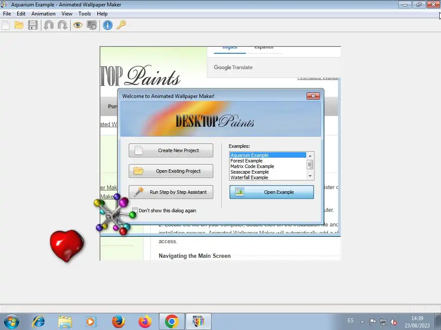Click the examples list scrollbar thumb

[310, 165]
